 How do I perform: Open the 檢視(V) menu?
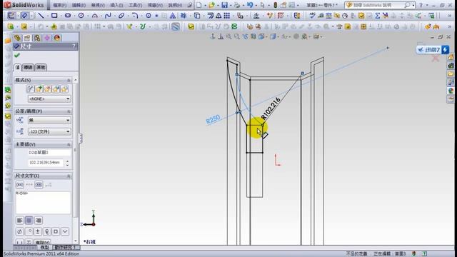[x=98, y=5]
